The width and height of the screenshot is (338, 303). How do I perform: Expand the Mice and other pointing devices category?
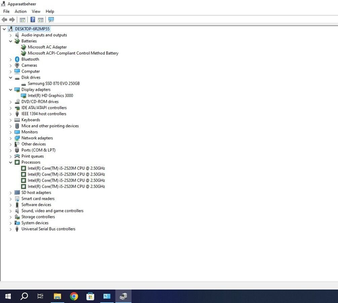tap(10, 126)
